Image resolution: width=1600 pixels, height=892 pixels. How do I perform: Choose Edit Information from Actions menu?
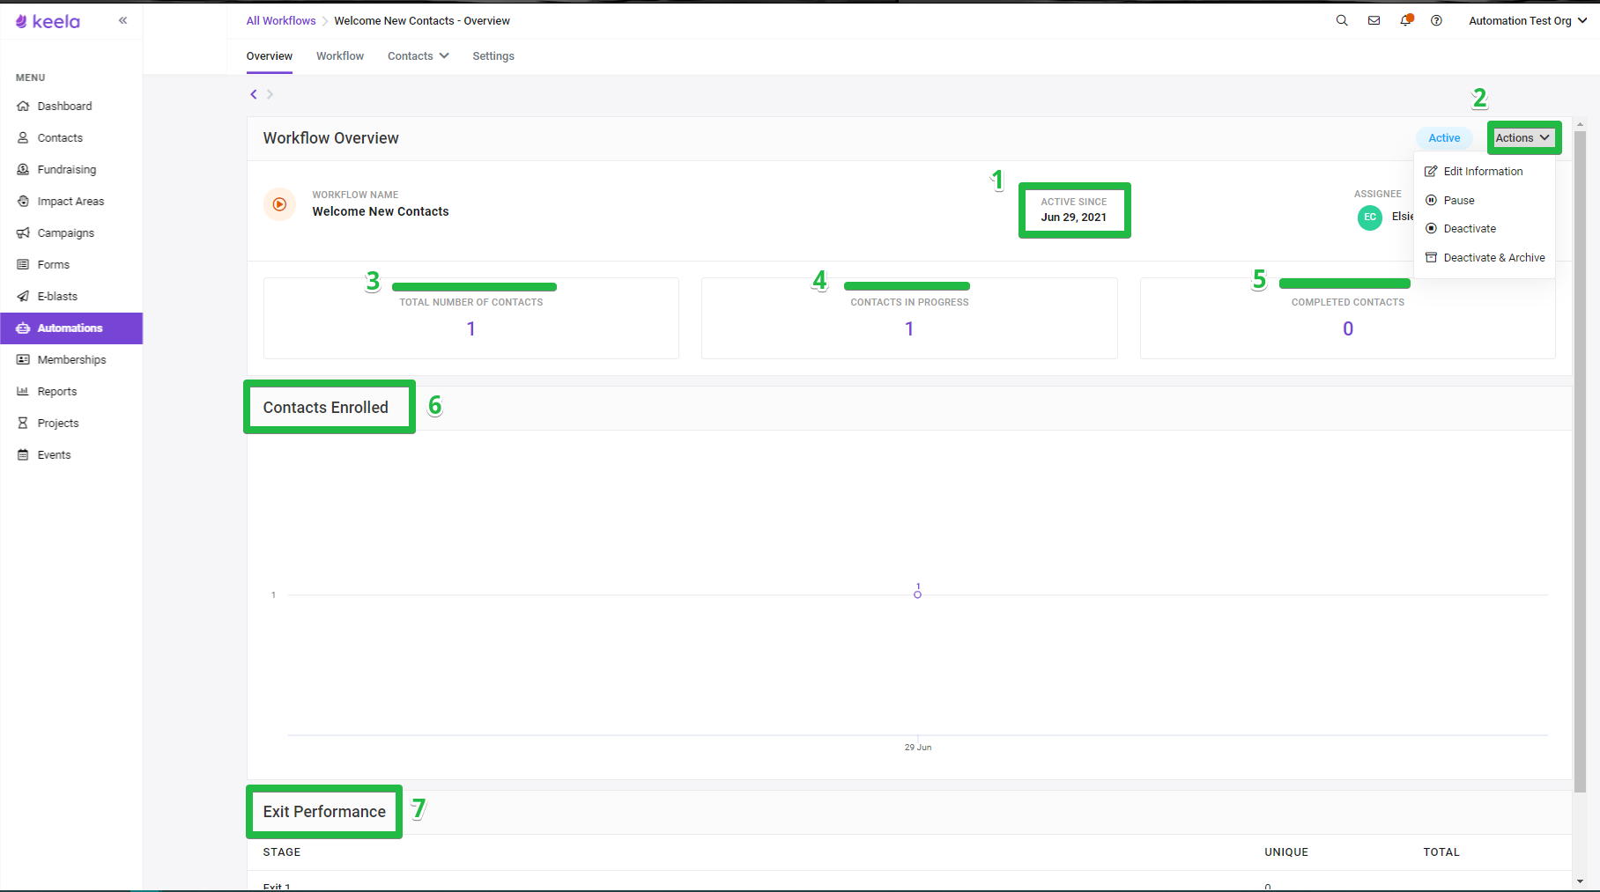[1484, 172]
